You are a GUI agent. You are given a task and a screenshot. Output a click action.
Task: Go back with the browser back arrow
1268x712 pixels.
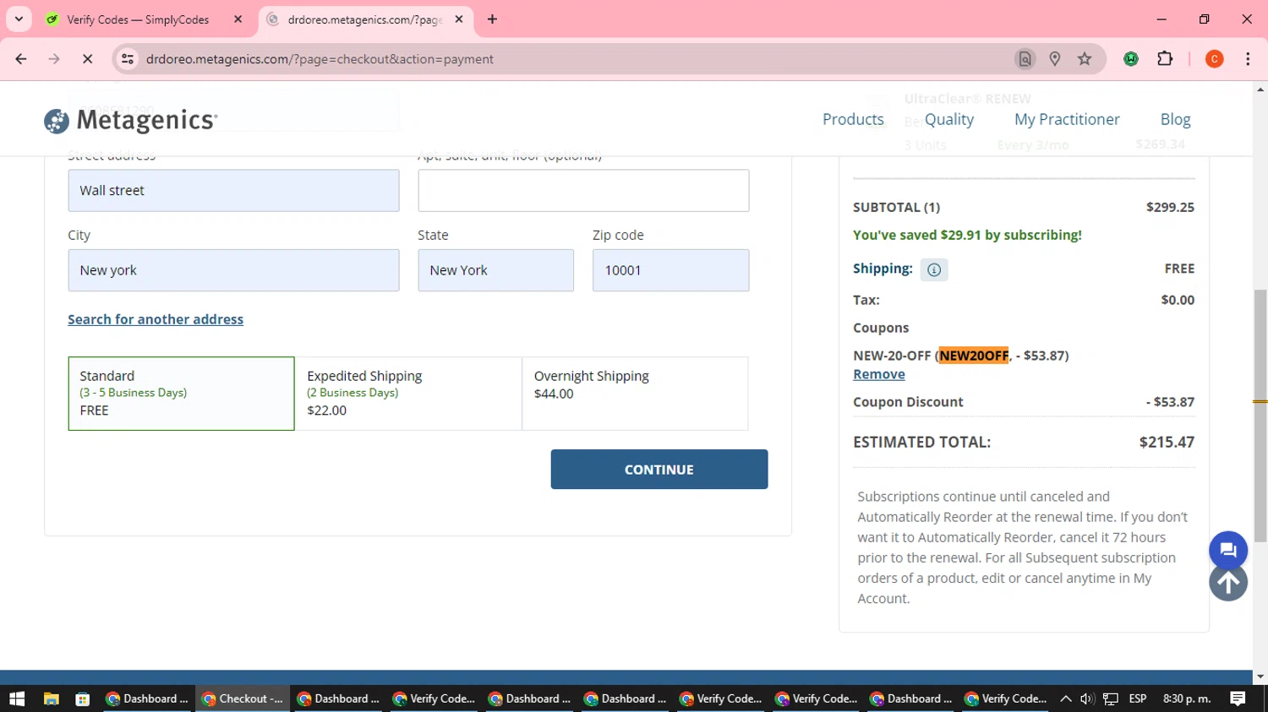click(x=21, y=59)
